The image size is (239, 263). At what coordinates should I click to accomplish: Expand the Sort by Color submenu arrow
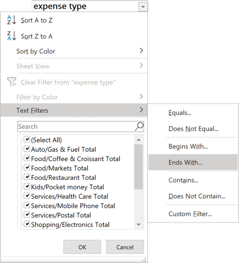click(141, 50)
